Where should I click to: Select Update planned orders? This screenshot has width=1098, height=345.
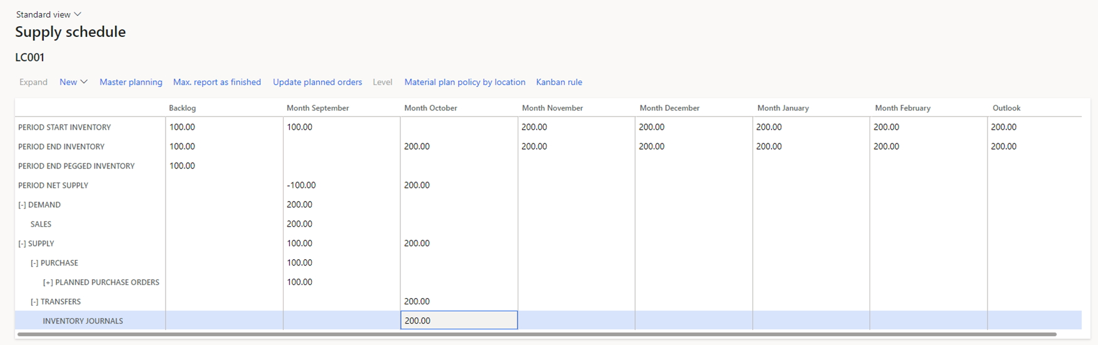click(317, 82)
